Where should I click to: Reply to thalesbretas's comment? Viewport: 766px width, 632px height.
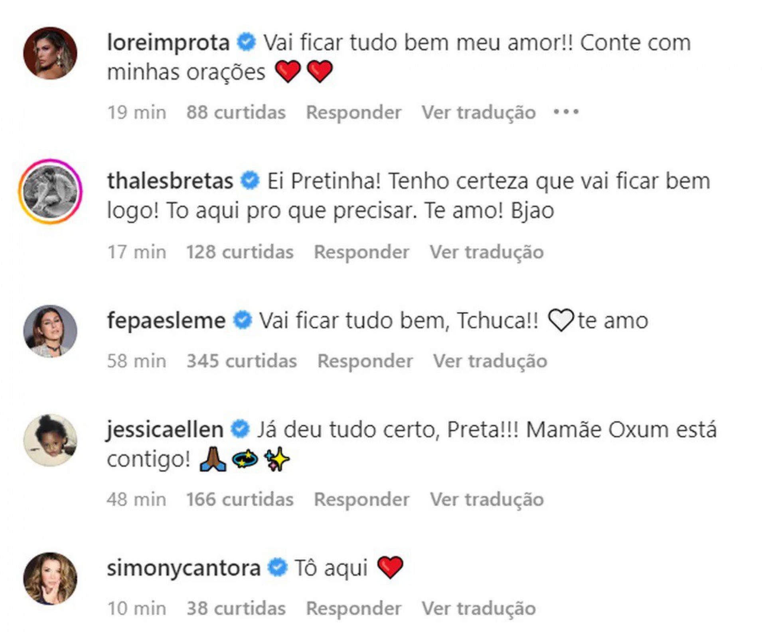coord(361,252)
